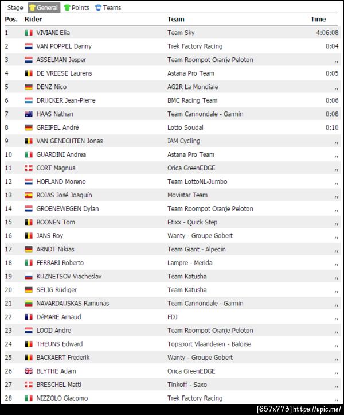Switch to the Points tab

coord(80,7)
